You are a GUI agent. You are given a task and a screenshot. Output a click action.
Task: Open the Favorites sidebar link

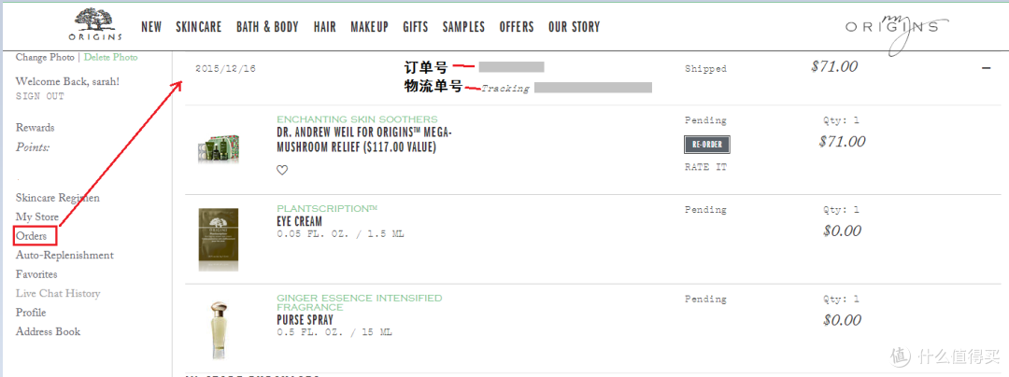click(36, 274)
